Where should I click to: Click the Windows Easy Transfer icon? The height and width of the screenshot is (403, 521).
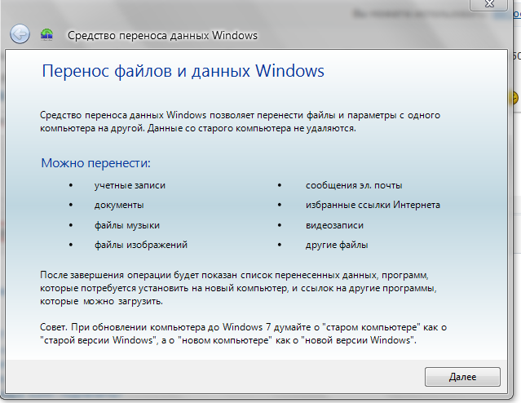tap(46, 34)
